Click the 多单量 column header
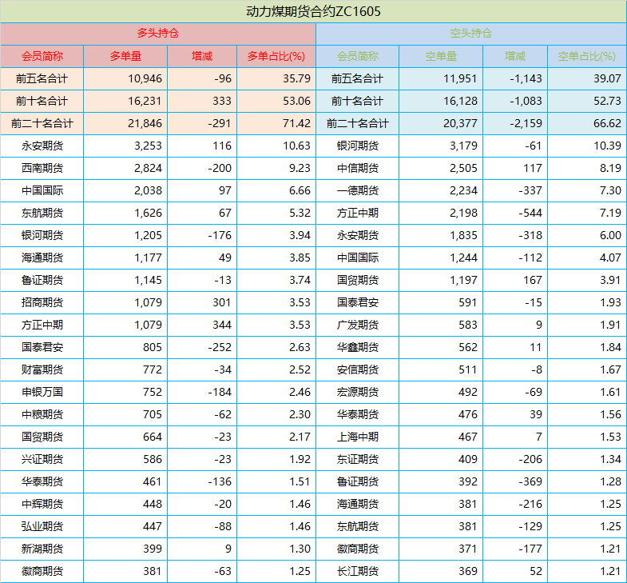Screen dimensions: 627x583 pos(125,56)
